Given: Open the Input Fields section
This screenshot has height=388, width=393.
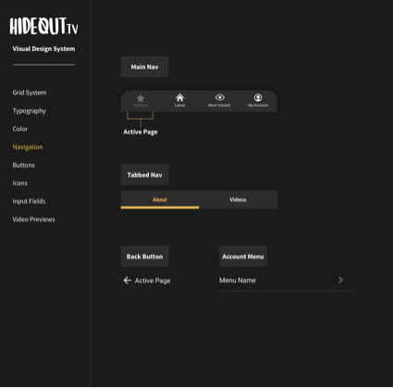Looking at the screenshot, I should pyautogui.click(x=29, y=201).
